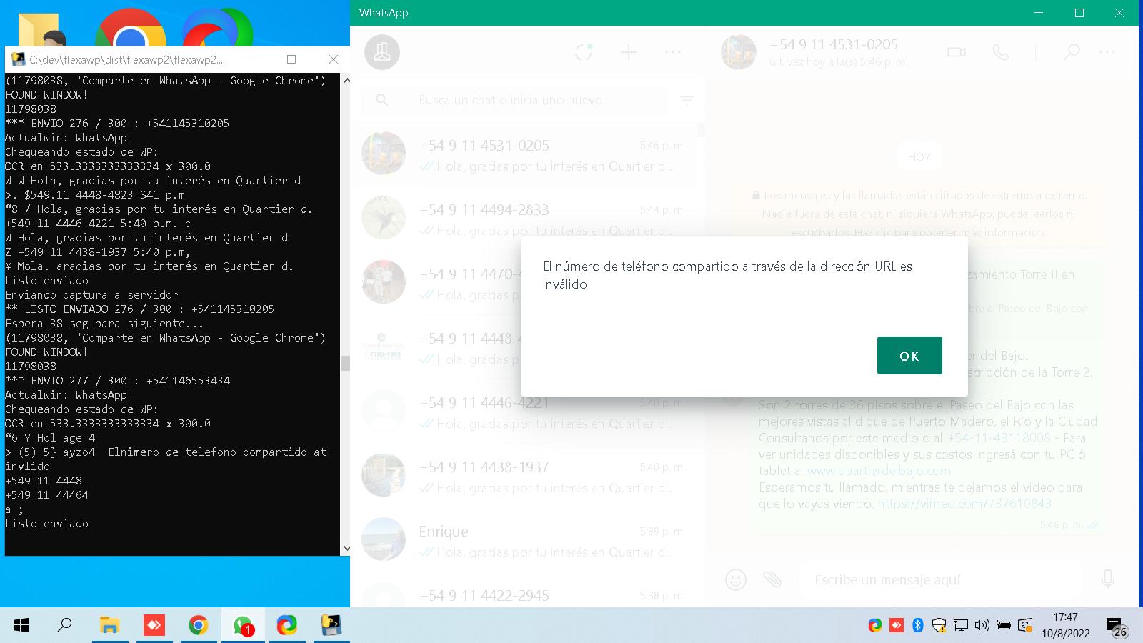Start a new chat with the plus icon
The height and width of the screenshot is (643, 1143).
[x=629, y=52]
